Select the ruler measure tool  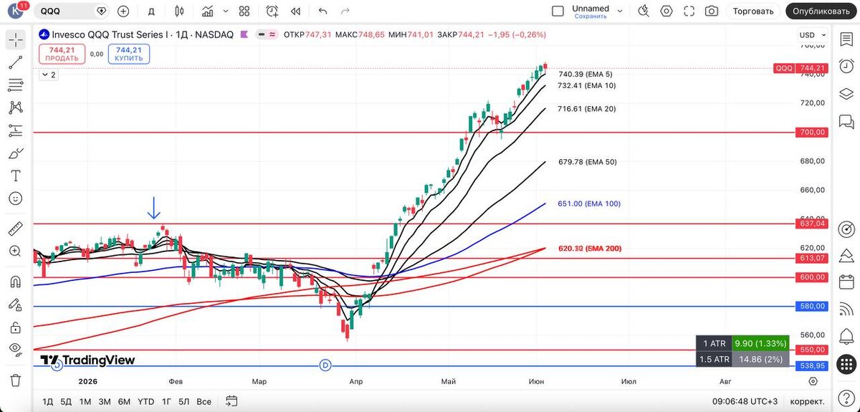pos(16,229)
